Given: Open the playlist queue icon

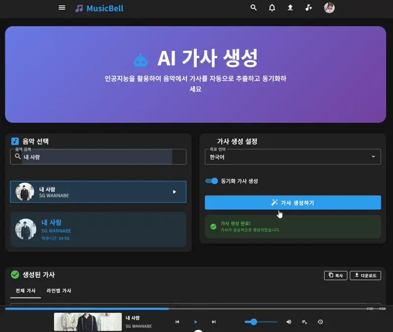Looking at the screenshot, I should click(x=305, y=322).
